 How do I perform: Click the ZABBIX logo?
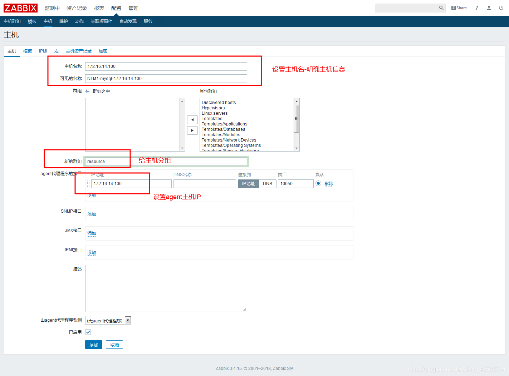20,8
